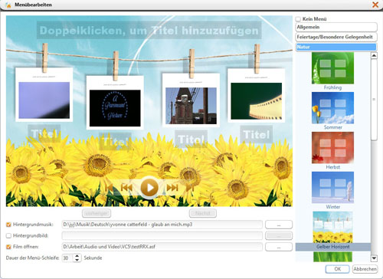Screen dimensions: 383x279
Task: Click the fast-forward double-arrow playback icon
Action: tap(172, 188)
